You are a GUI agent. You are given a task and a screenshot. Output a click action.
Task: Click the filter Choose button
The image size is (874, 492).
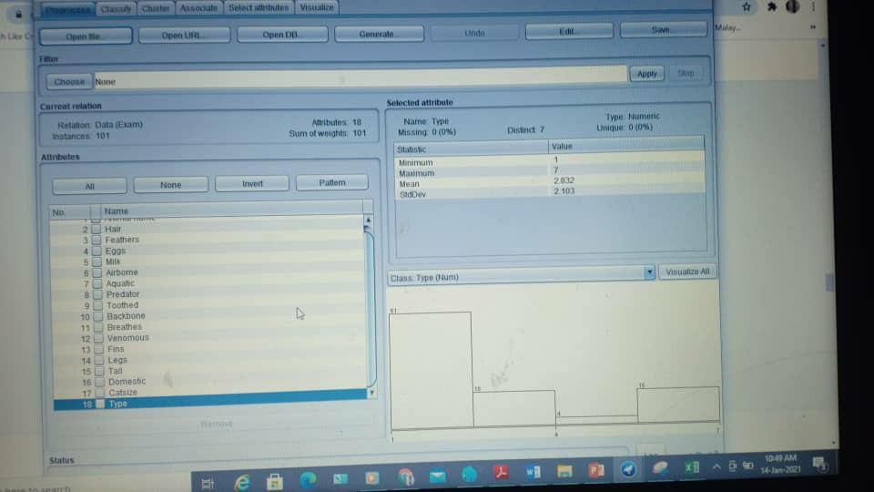tap(69, 81)
